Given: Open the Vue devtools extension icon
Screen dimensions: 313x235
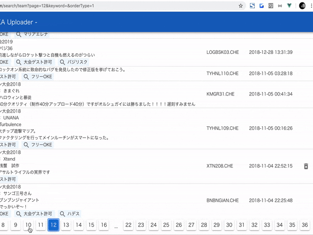Looking at the screenshot, I should tap(289, 6).
